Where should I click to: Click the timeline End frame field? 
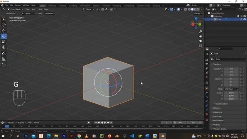click(x=196, y=123)
